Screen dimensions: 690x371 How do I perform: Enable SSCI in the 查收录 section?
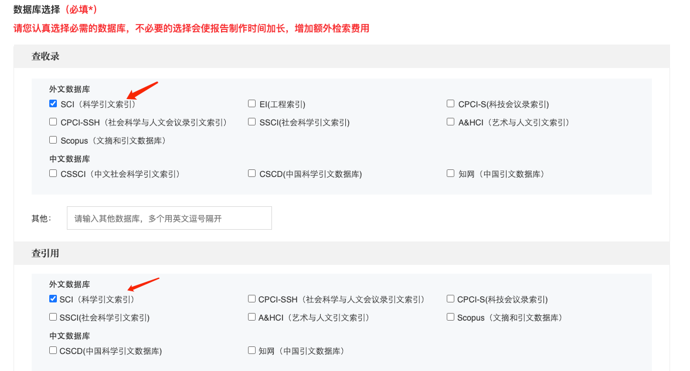pyautogui.click(x=251, y=122)
